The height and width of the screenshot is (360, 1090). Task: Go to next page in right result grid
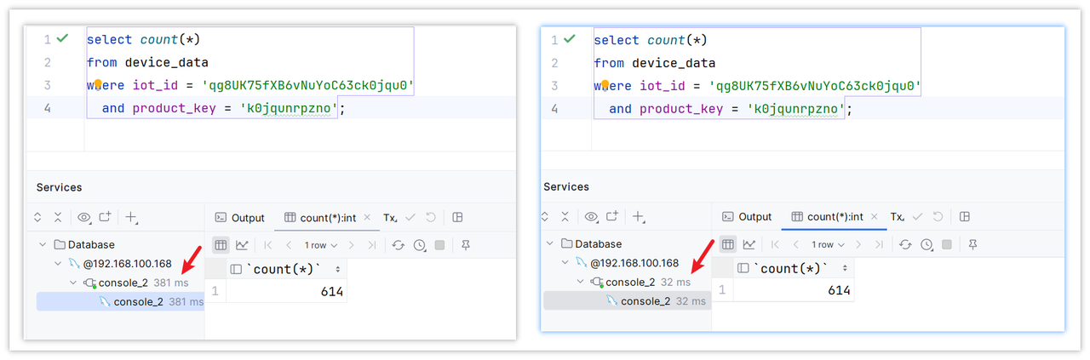tap(859, 244)
